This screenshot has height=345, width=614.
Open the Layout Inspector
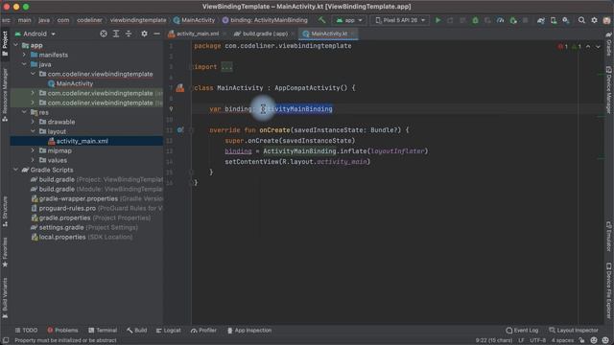(x=574, y=331)
